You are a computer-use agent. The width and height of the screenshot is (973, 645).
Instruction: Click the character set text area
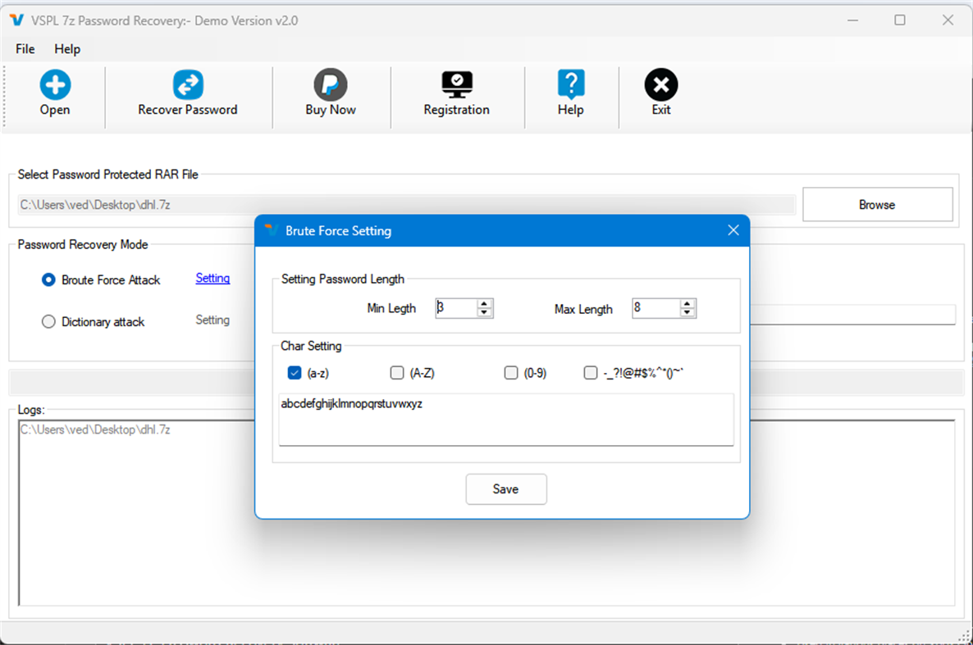pos(505,419)
